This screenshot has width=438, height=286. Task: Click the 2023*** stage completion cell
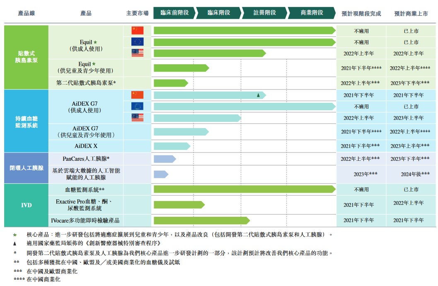tap(365, 174)
